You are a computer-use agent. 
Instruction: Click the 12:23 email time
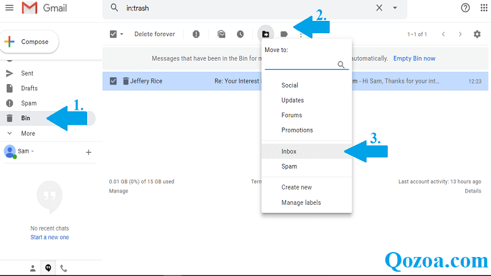pyautogui.click(x=474, y=82)
